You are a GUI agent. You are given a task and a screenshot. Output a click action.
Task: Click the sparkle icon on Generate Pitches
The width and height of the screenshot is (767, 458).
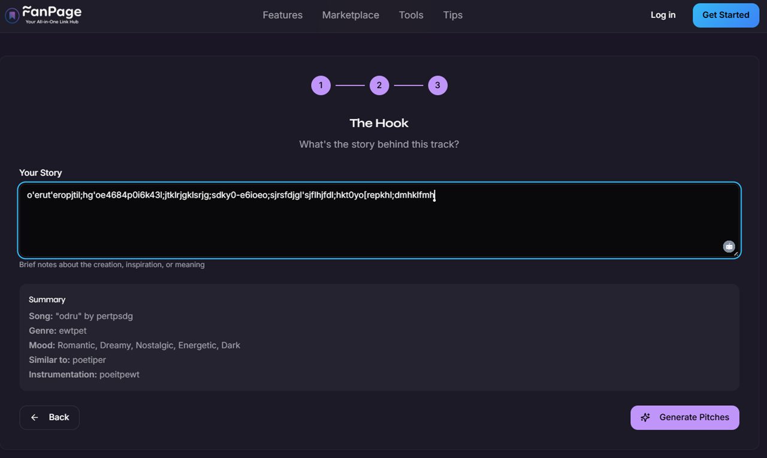(x=645, y=417)
